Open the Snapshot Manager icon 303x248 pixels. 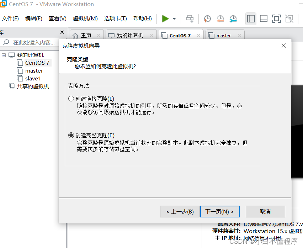coord(233,19)
